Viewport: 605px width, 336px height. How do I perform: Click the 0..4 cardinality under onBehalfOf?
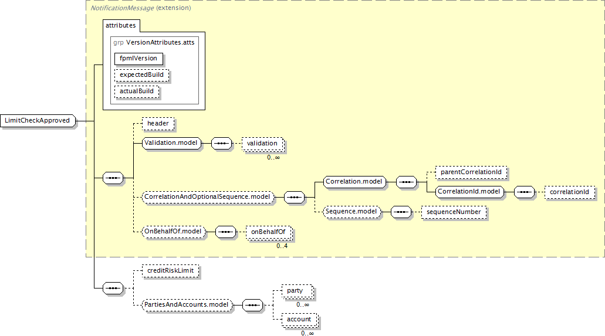282,246
